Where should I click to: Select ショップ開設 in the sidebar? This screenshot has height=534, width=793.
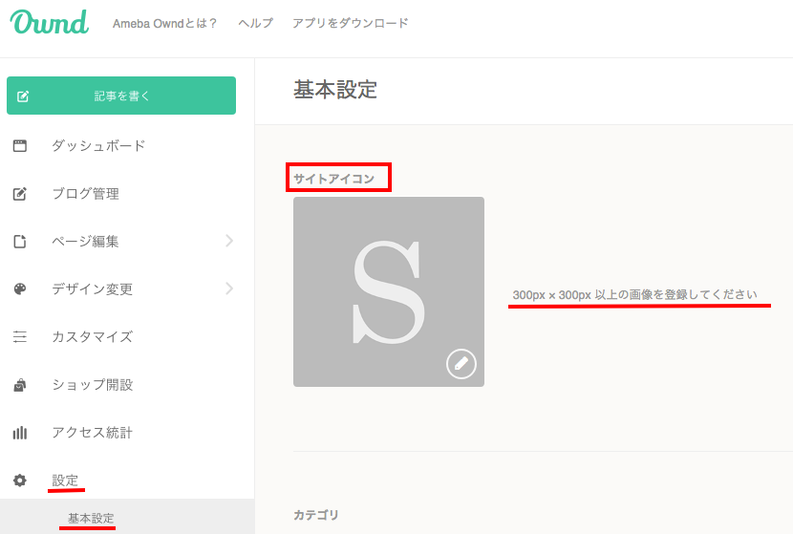(92, 385)
